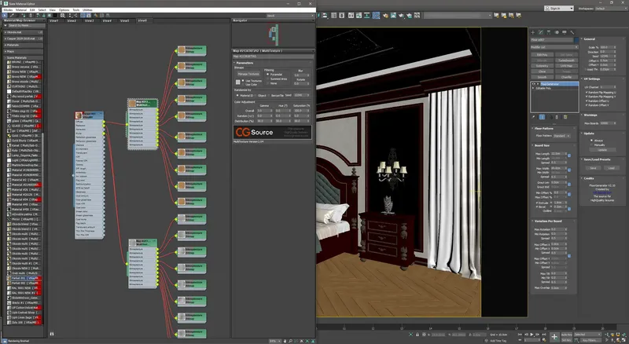Click the zoom magnifier icon in Slate status bar
This screenshot has width=629, height=344.
click(x=290, y=341)
